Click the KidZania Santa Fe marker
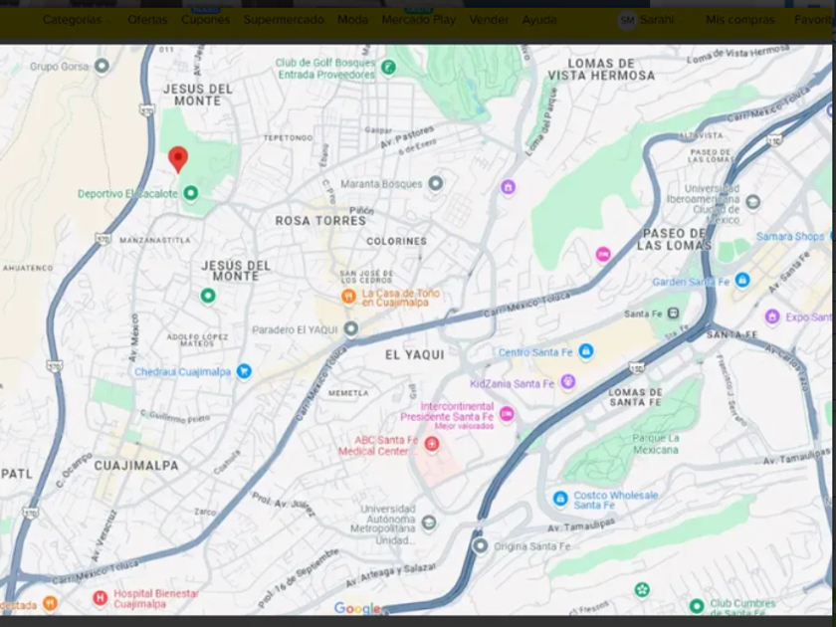The image size is (836, 627). [568, 382]
